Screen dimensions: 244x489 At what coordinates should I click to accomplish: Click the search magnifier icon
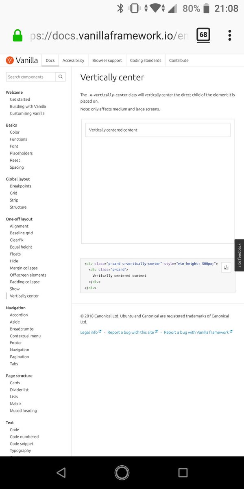61,77
